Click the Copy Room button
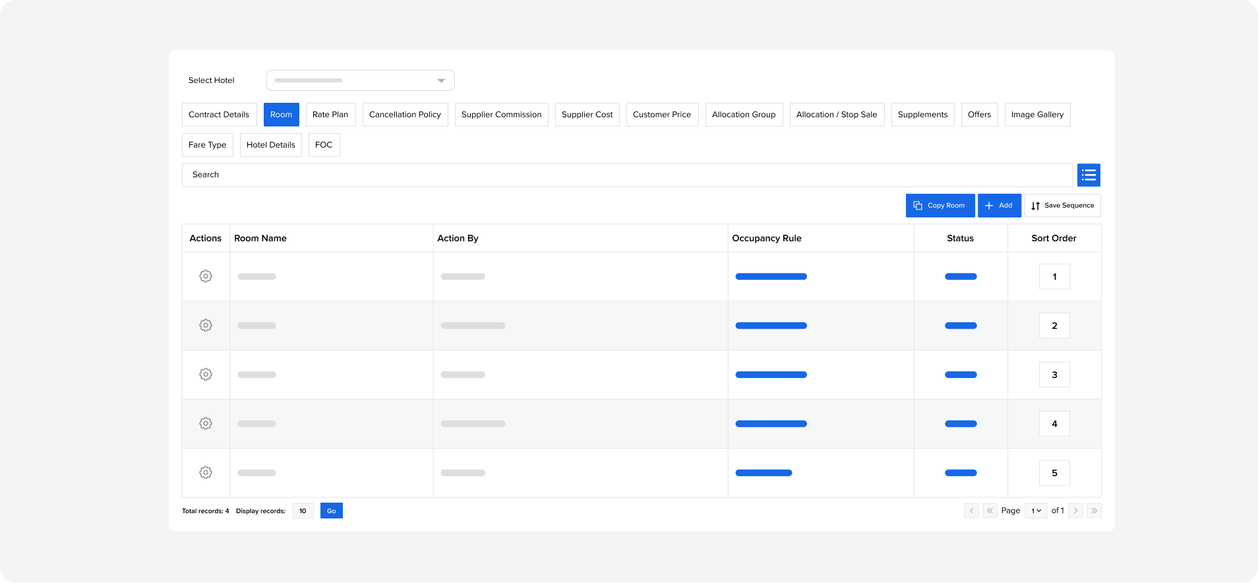The height and width of the screenshot is (583, 1258). (940, 206)
